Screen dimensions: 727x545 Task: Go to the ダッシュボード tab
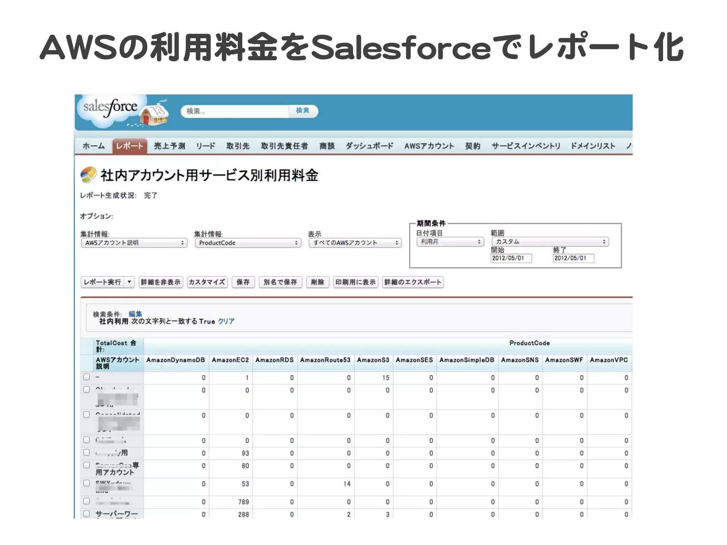coord(370,146)
